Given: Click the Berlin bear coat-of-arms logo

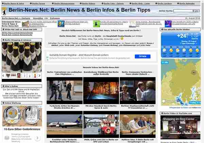Looking at the screenshot, I should click(x=4, y=11).
